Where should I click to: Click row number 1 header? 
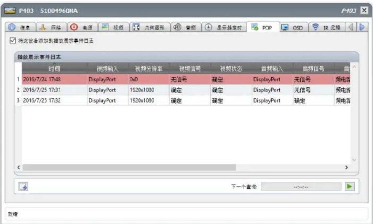(x=18, y=79)
